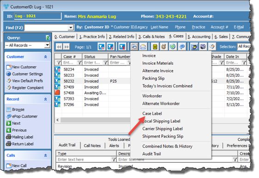259x178 pixels.
Task: Open the Find (F2) combo box arrow
Action: pos(71,28)
